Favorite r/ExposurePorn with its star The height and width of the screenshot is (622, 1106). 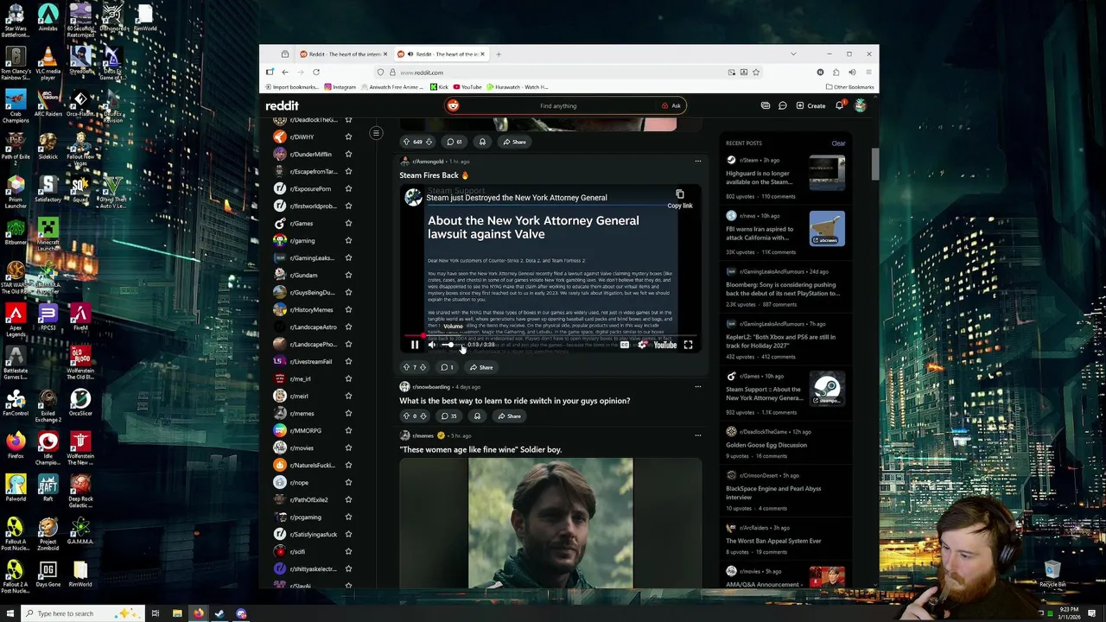click(348, 188)
